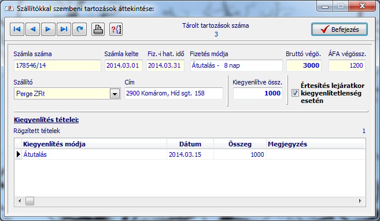Viewport: 380px width, 221px height.
Task: Click the Dátum column header
Action: [190, 144]
